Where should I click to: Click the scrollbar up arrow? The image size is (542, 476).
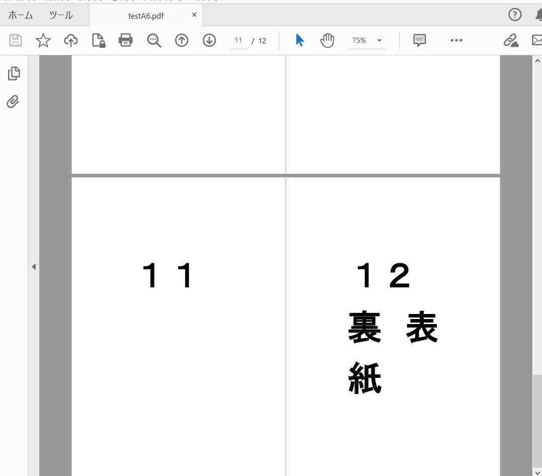pyautogui.click(x=537, y=61)
